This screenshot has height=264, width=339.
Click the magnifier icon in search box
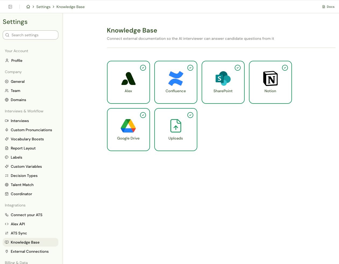click(7, 35)
